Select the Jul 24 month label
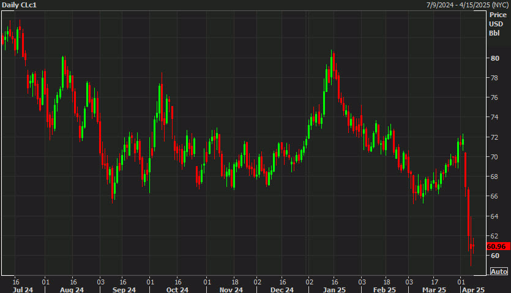Image resolution: width=511 pixels, height=293 pixels. (23, 289)
